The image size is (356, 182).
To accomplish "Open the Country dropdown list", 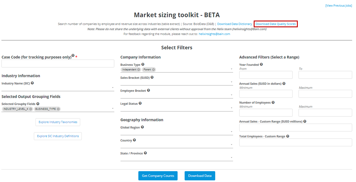I will [x=176, y=145].
